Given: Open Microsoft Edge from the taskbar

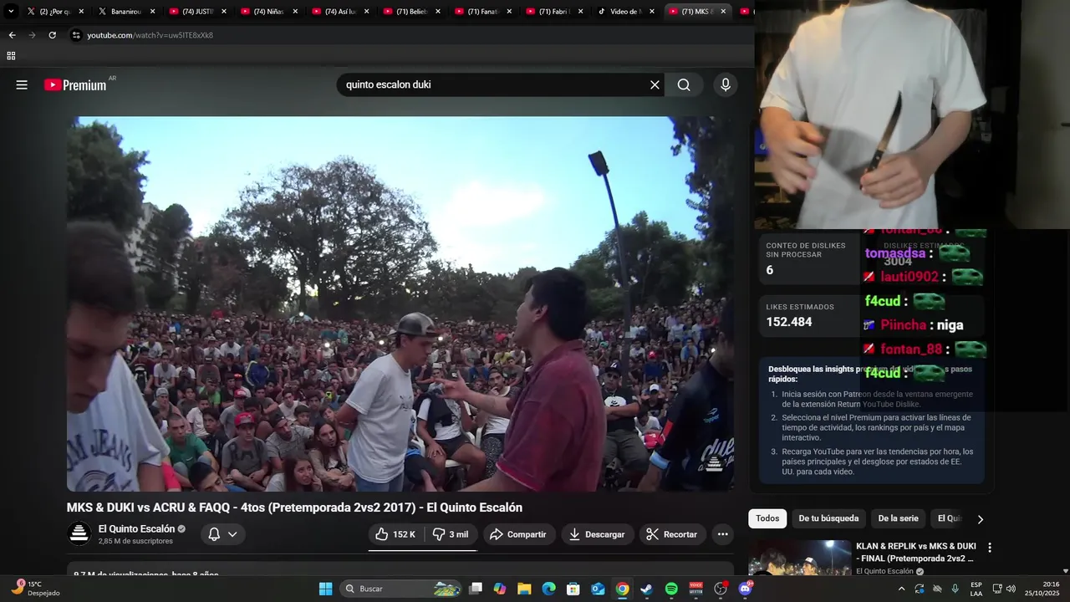Looking at the screenshot, I should pos(548,589).
